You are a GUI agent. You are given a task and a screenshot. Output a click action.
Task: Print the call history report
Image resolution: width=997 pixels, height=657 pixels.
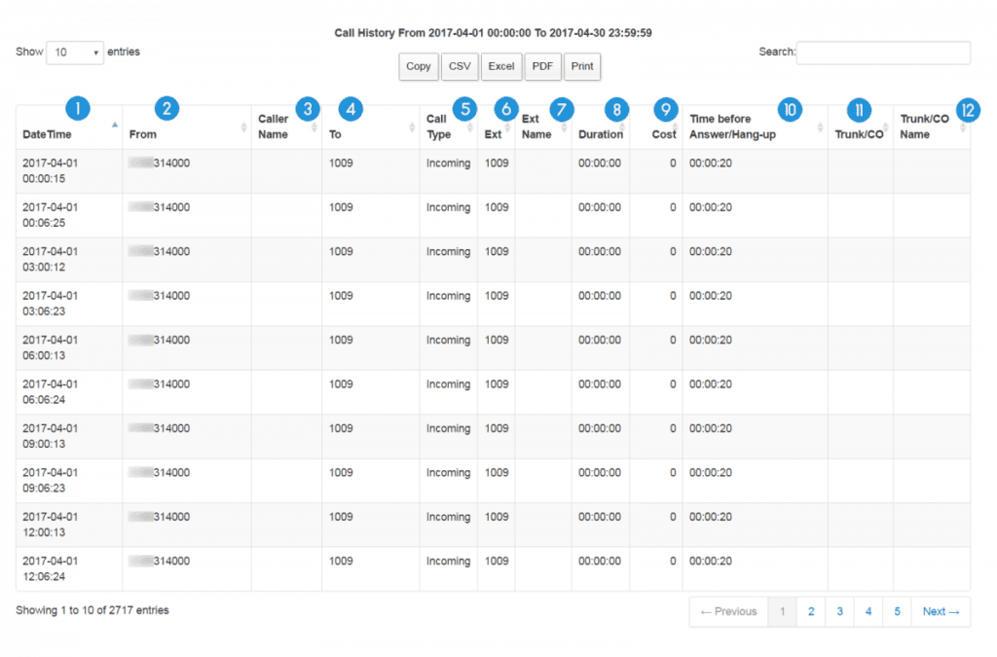(582, 66)
